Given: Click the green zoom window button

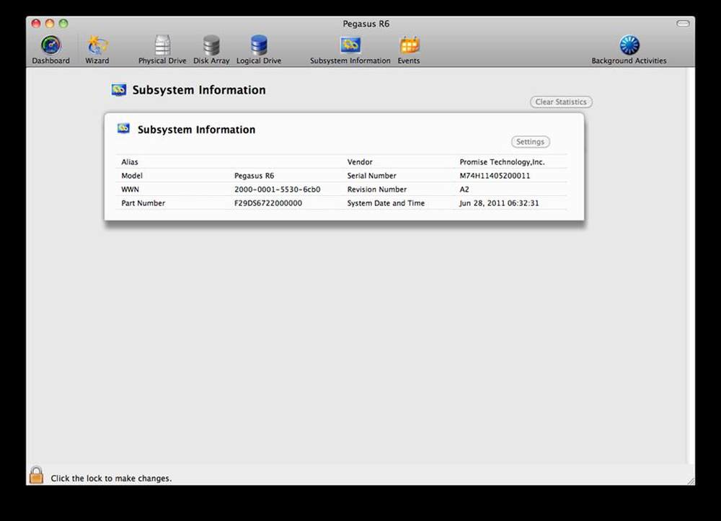Looking at the screenshot, I should click(63, 24).
